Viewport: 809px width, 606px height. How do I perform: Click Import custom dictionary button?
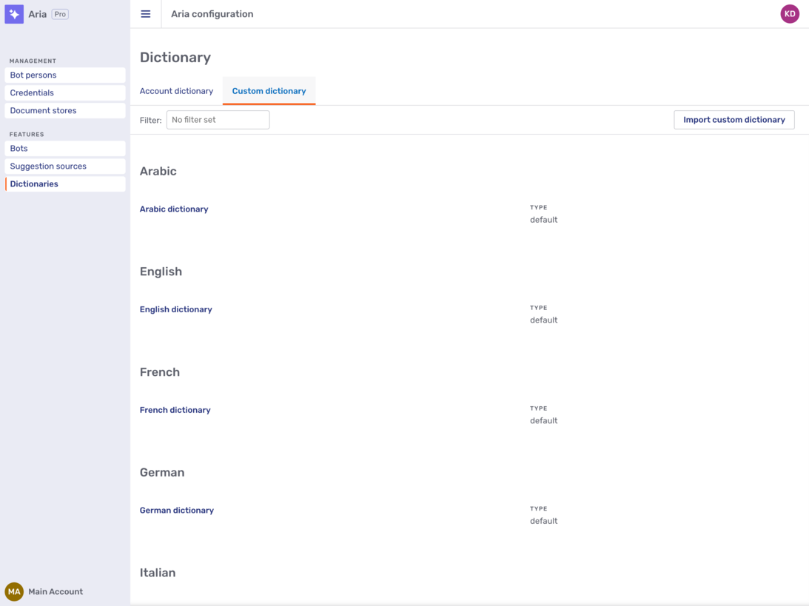(x=734, y=120)
